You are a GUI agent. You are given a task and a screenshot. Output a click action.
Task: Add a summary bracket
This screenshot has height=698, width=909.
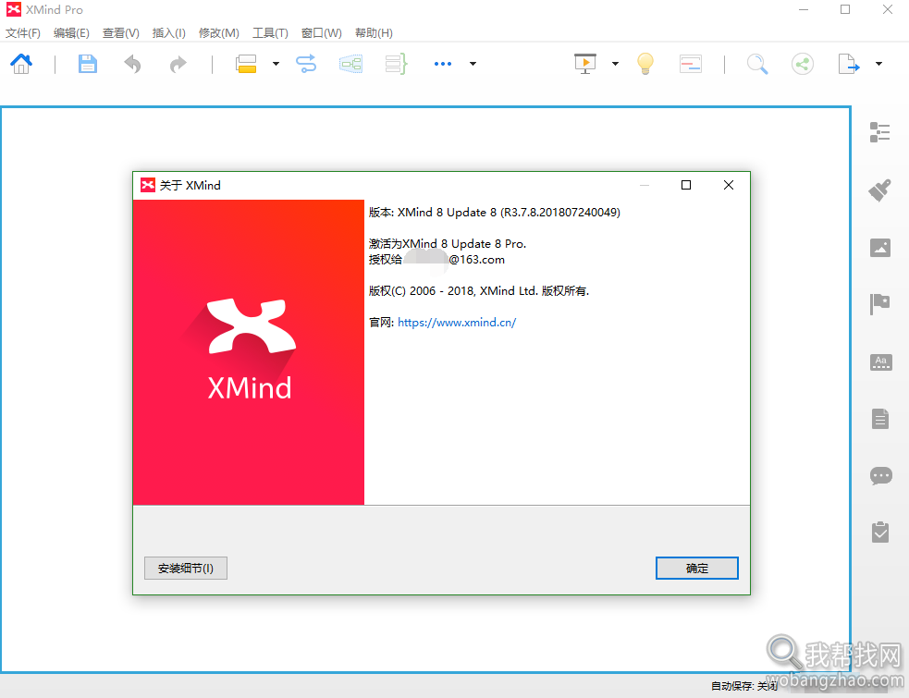point(397,64)
